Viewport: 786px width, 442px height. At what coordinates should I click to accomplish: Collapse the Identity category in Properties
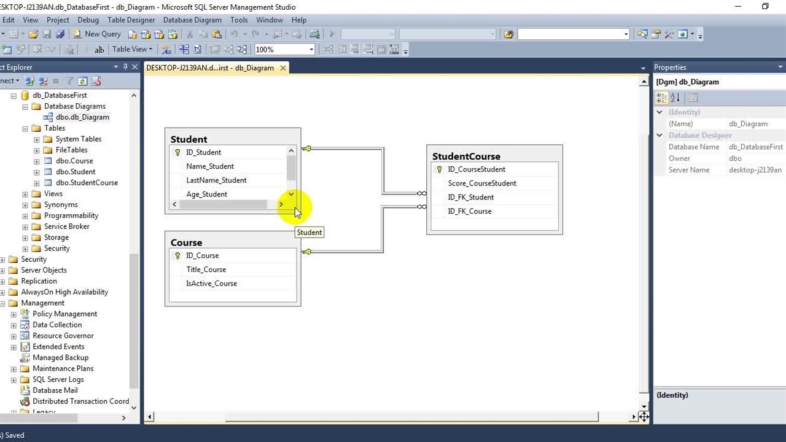660,112
